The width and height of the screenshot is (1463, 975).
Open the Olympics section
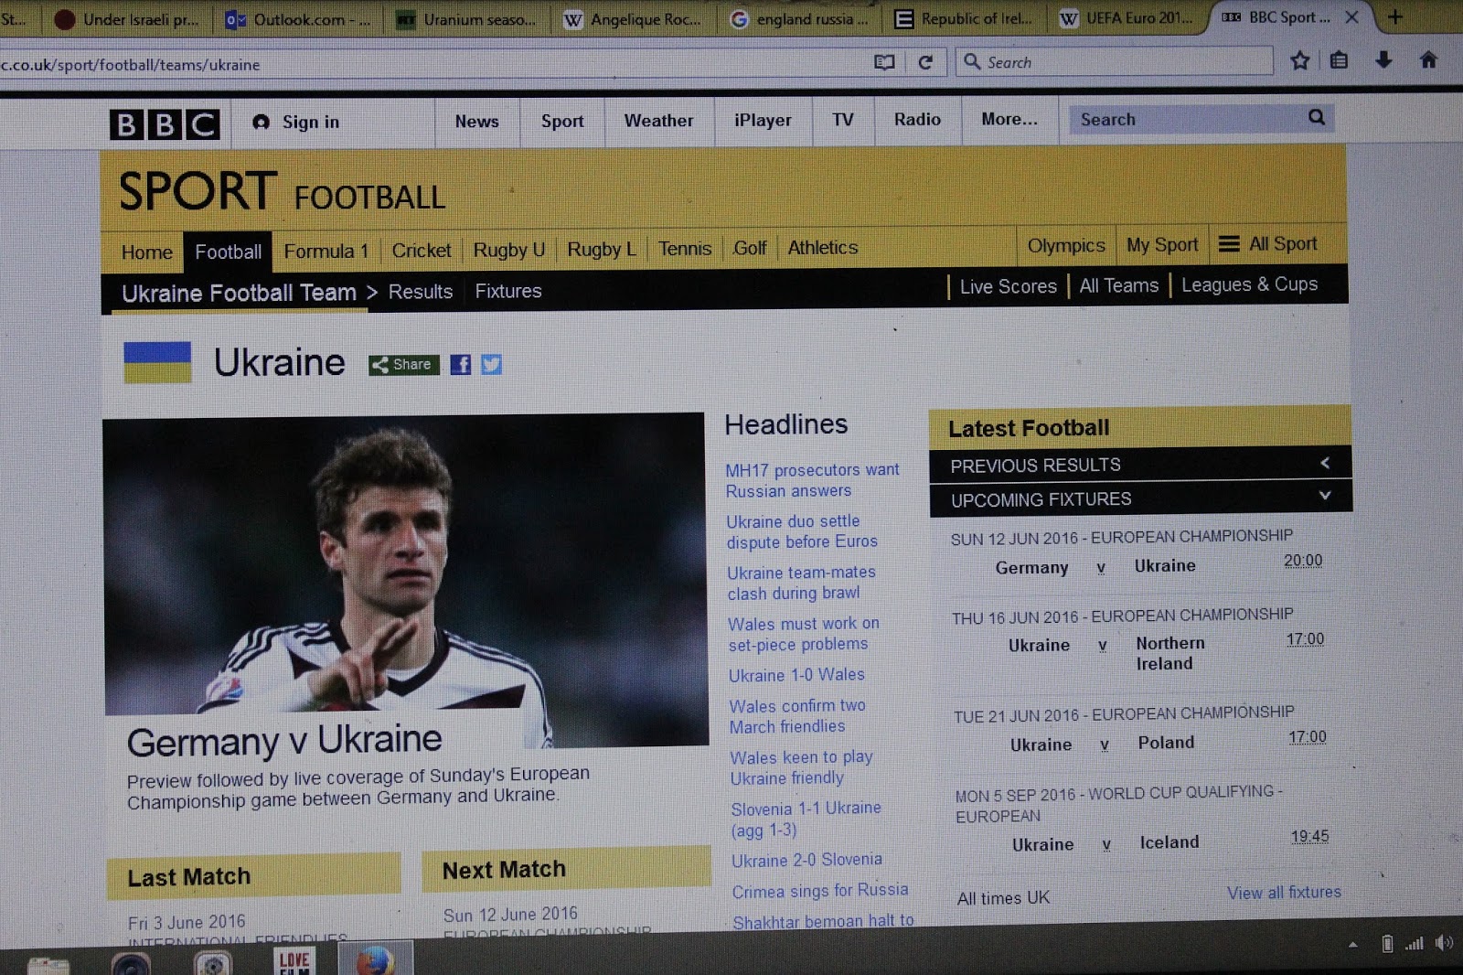[x=1066, y=246]
